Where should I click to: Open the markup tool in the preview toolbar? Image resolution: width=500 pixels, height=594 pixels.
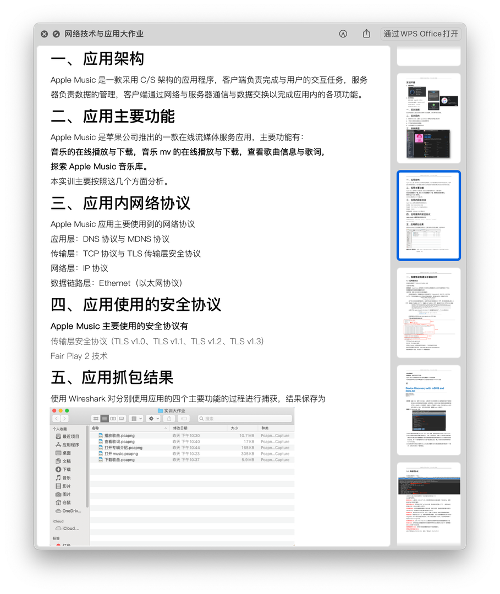point(343,34)
